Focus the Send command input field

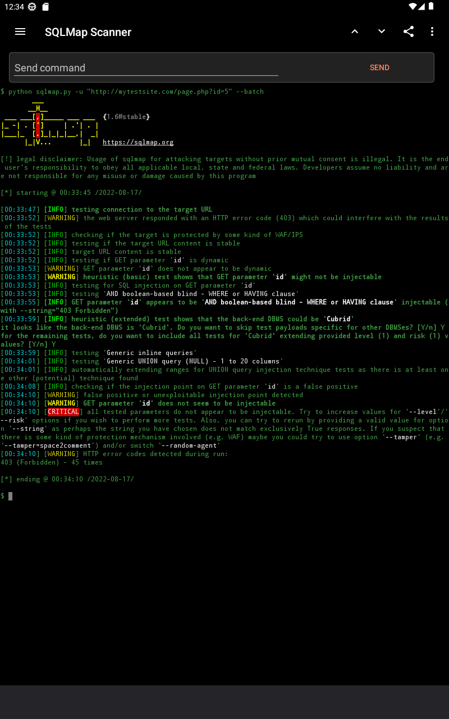click(146, 68)
